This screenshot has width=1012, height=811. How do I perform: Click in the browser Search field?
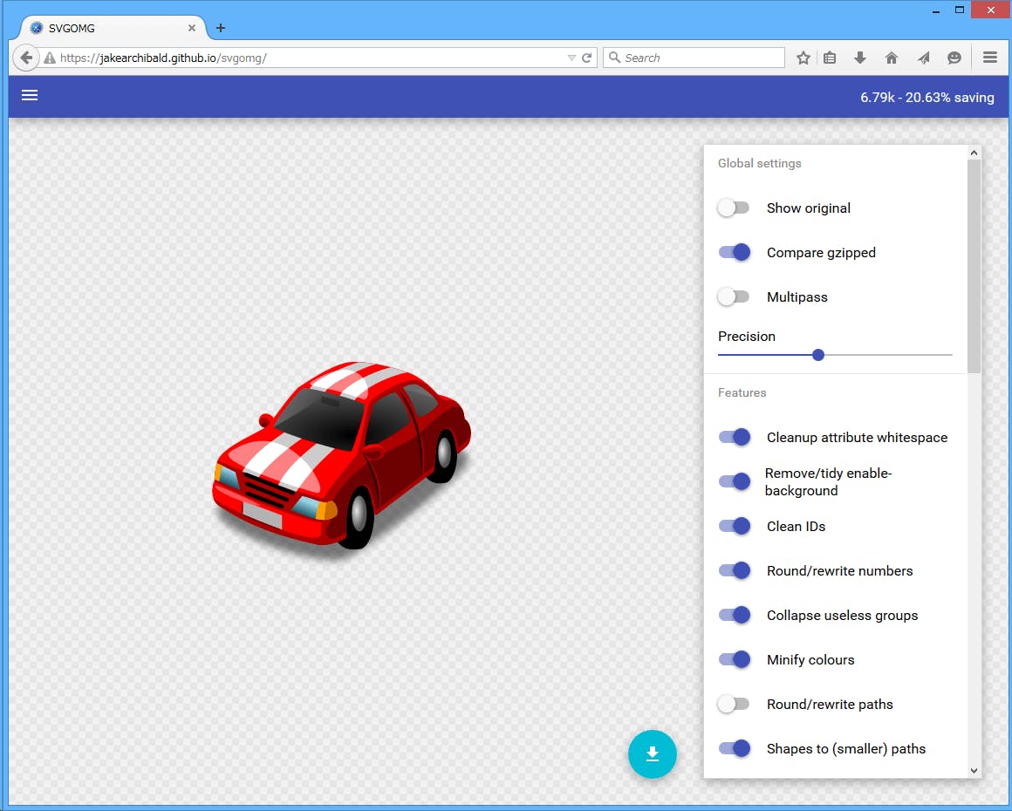[x=698, y=58]
